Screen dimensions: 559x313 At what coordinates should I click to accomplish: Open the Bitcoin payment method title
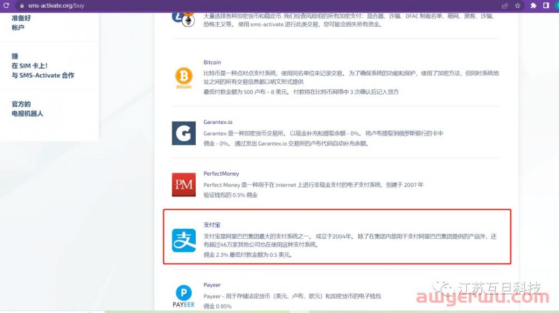[212, 62]
